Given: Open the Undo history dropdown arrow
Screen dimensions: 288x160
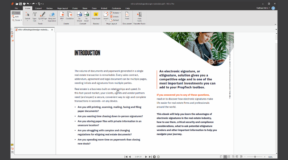Looking at the screenshot, I should (31, 4).
